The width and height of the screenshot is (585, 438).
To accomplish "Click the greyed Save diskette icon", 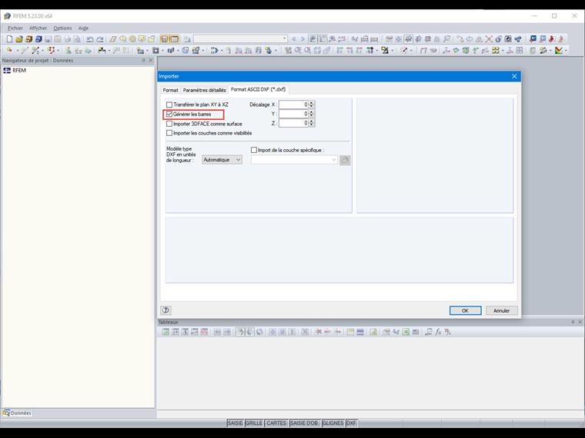I will coord(48,39).
